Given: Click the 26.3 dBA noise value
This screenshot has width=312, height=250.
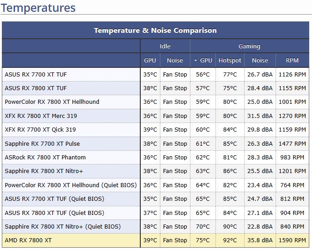Looking at the screenshot, I should coord(260,143).
